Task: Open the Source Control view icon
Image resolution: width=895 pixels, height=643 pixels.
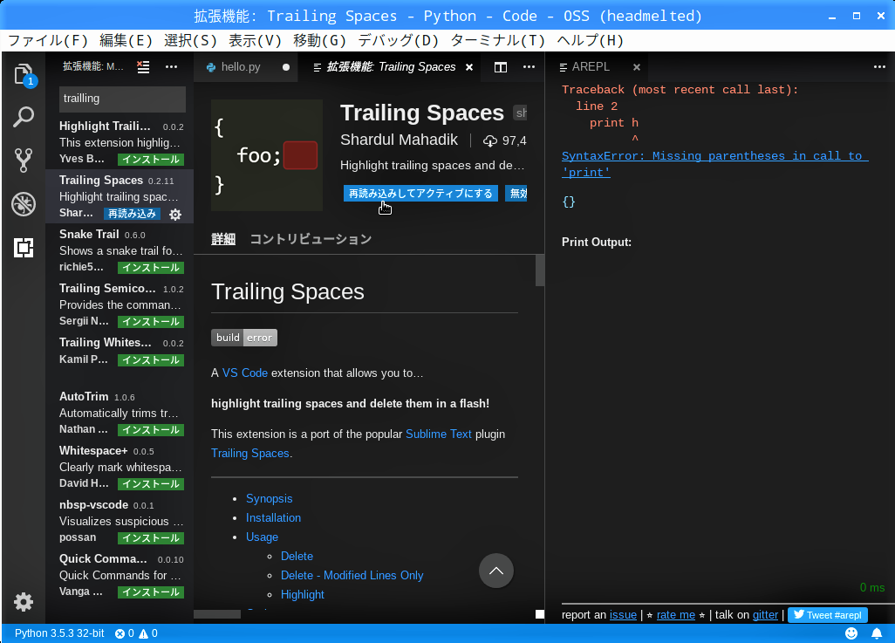Action: click(24, 160)
